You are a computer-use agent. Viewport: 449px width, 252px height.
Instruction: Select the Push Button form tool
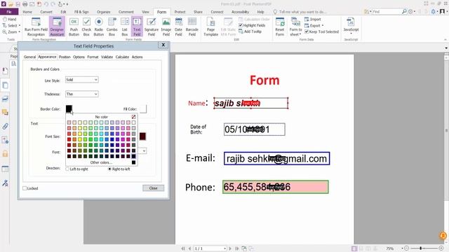(74, 27)
